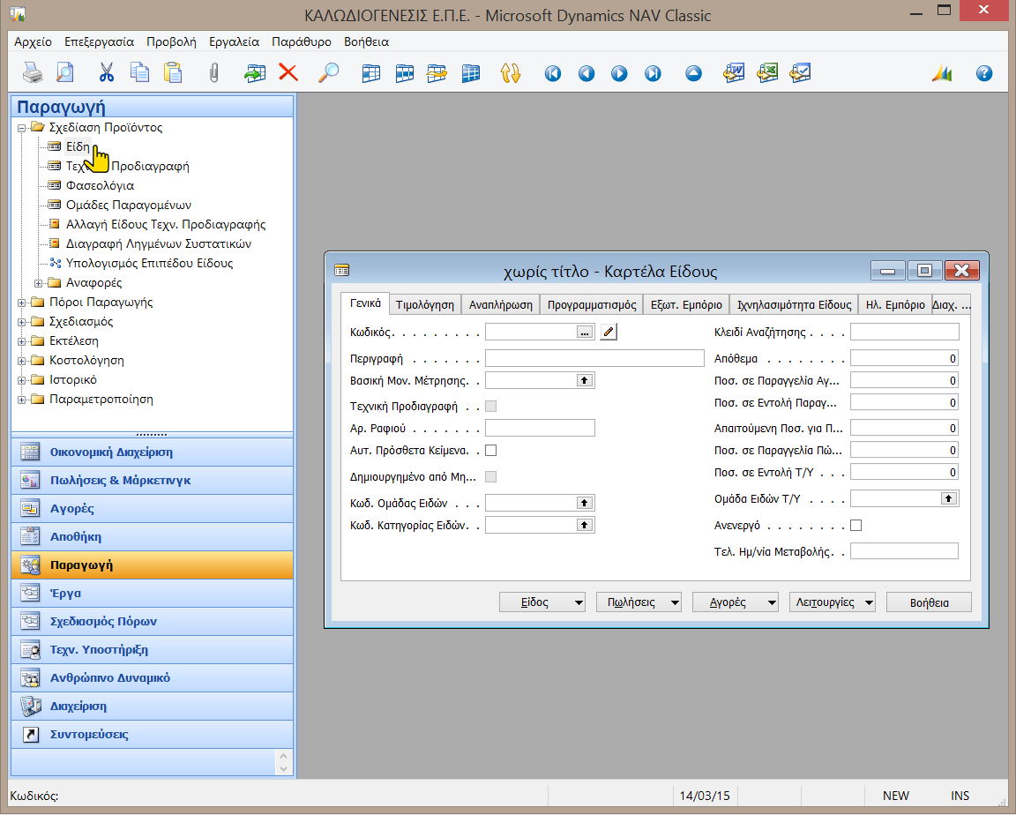The image size is (1016, 815).
Task: Click the blue Help question icon
Action: [983, 73]
